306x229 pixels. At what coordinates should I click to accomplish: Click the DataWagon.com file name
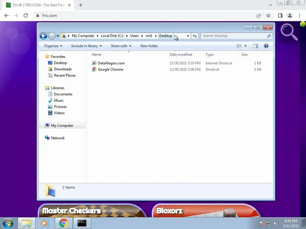[x=111, y=63]
